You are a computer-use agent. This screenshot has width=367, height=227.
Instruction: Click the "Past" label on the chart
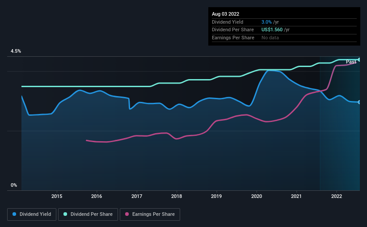pos(351,62)
